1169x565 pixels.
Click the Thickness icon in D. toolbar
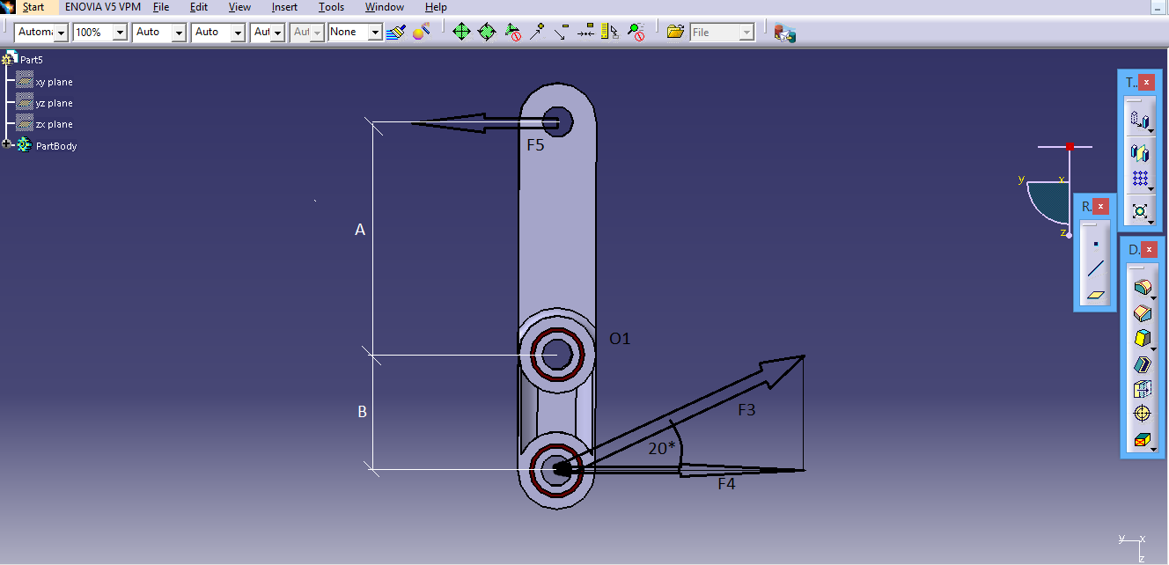(x=1143, y=389)
